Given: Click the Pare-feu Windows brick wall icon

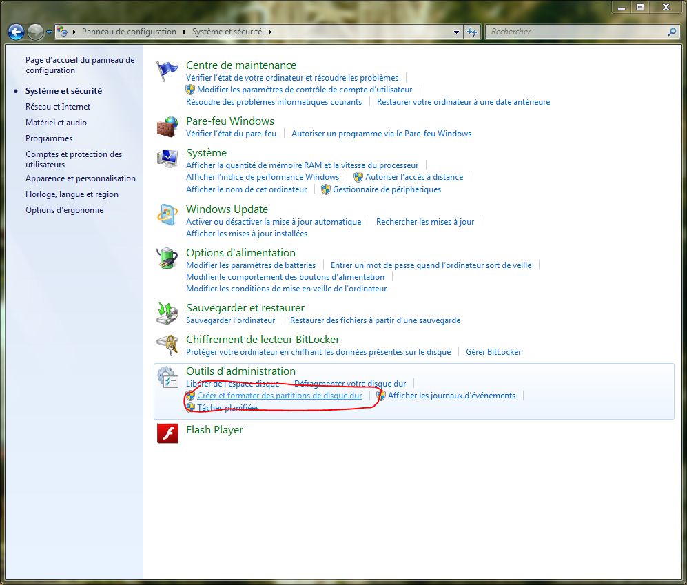Looking at the screenshot, I should tap(167, 127).
